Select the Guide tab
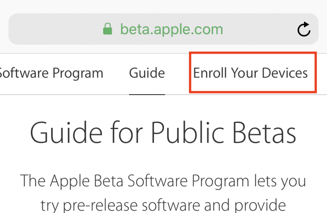This screenshot has width=327, height=213. pos(147,73)
